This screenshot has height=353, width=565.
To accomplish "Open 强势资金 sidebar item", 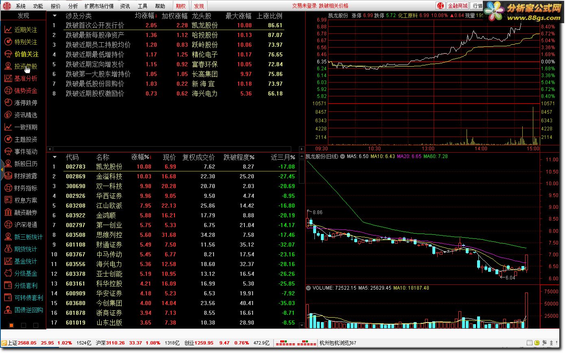I will [x=20, y=91].
